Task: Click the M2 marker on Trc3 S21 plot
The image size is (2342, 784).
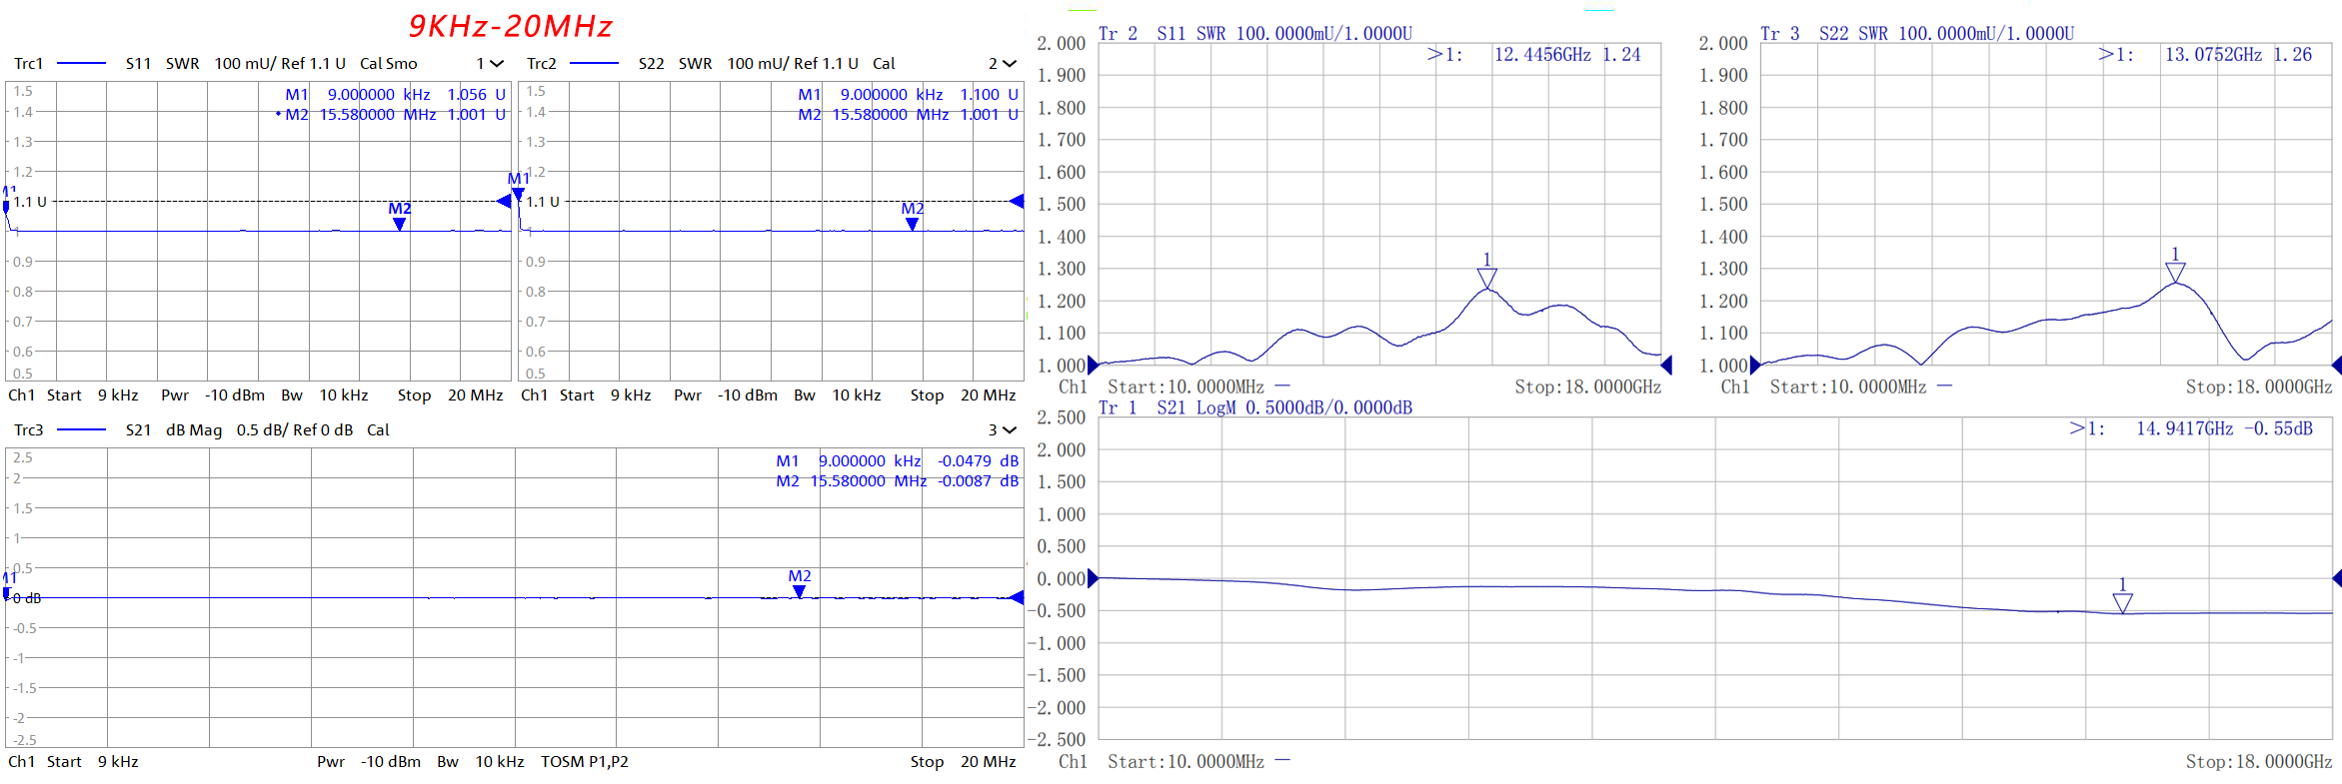Action: [x=800, y=591]
